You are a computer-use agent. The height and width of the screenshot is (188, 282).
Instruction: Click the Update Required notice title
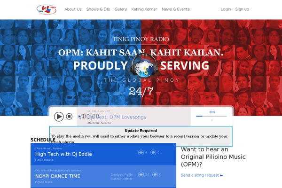(x=141, y=131)
